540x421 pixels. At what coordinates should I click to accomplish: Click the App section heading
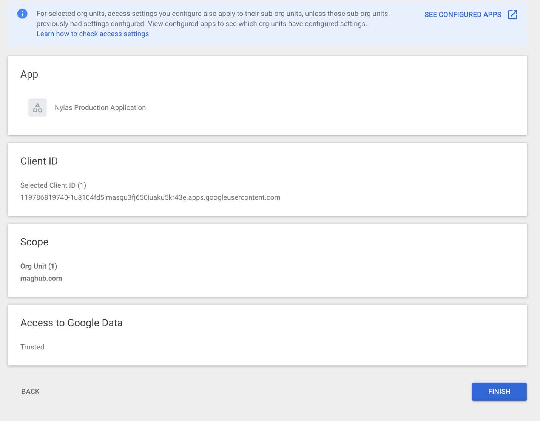[29, 75]
